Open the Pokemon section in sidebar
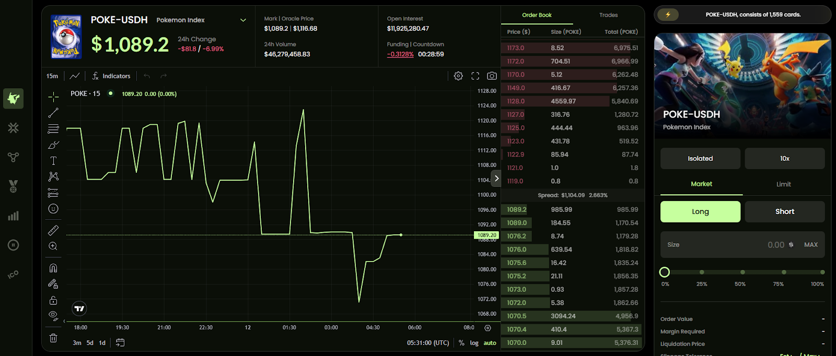 14,98
